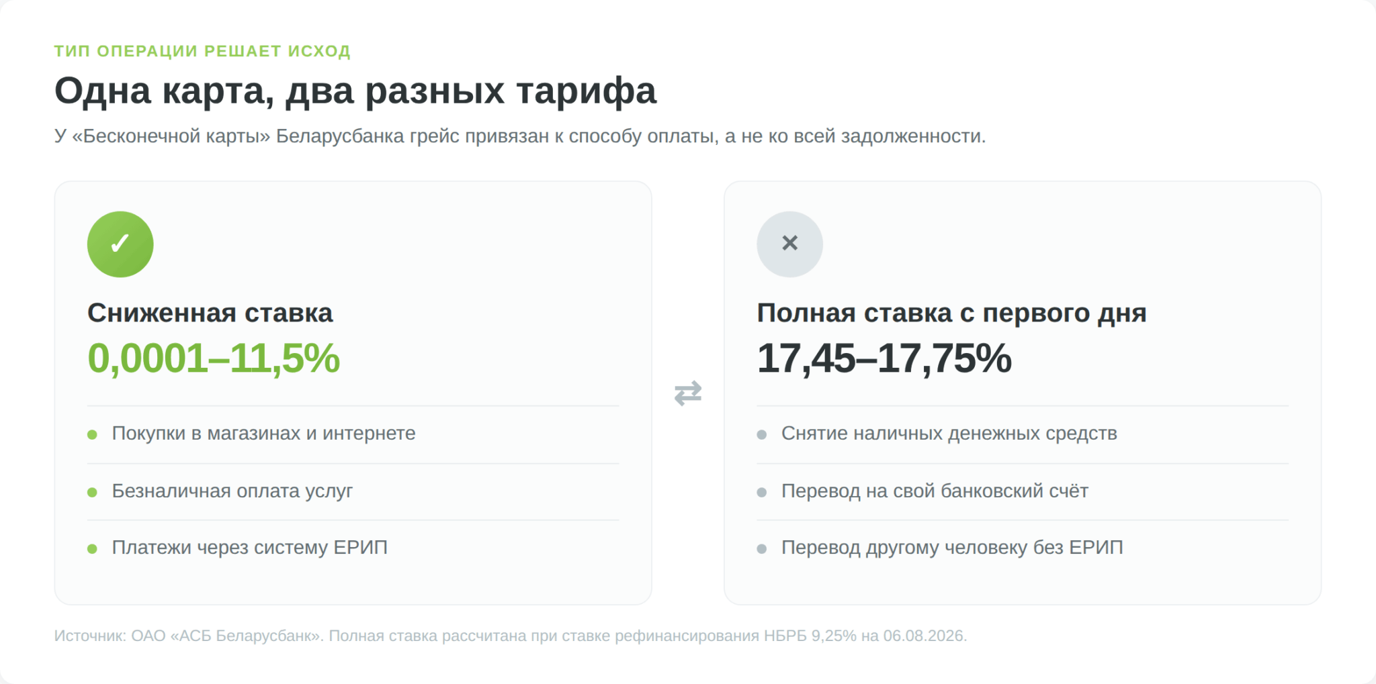Select "Платежи через систему ЕРИП" row
This screenshot has height=684, width=1376.
tap(353, 548)
